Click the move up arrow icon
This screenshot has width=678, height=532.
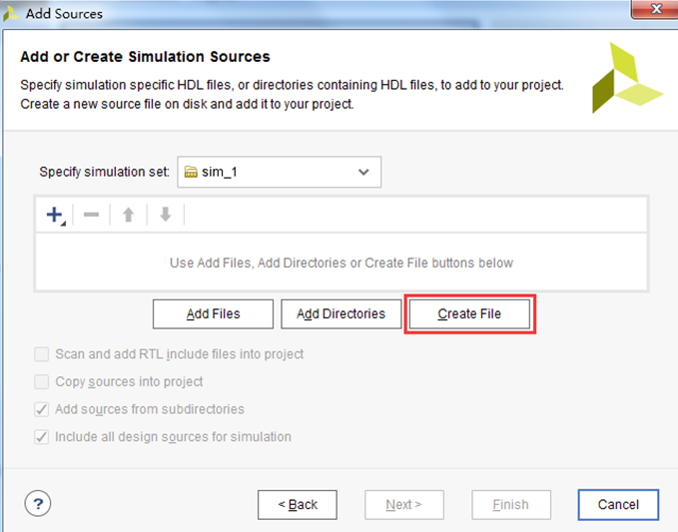[x=129, y=215]
